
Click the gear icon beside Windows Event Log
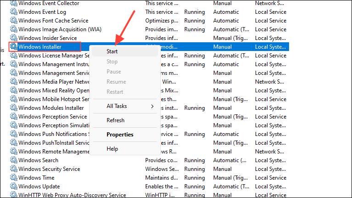pos(14,11)
